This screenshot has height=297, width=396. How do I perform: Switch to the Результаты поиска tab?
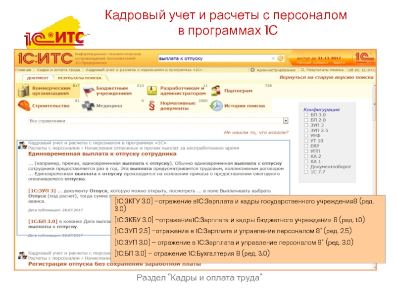click(80, 78)
